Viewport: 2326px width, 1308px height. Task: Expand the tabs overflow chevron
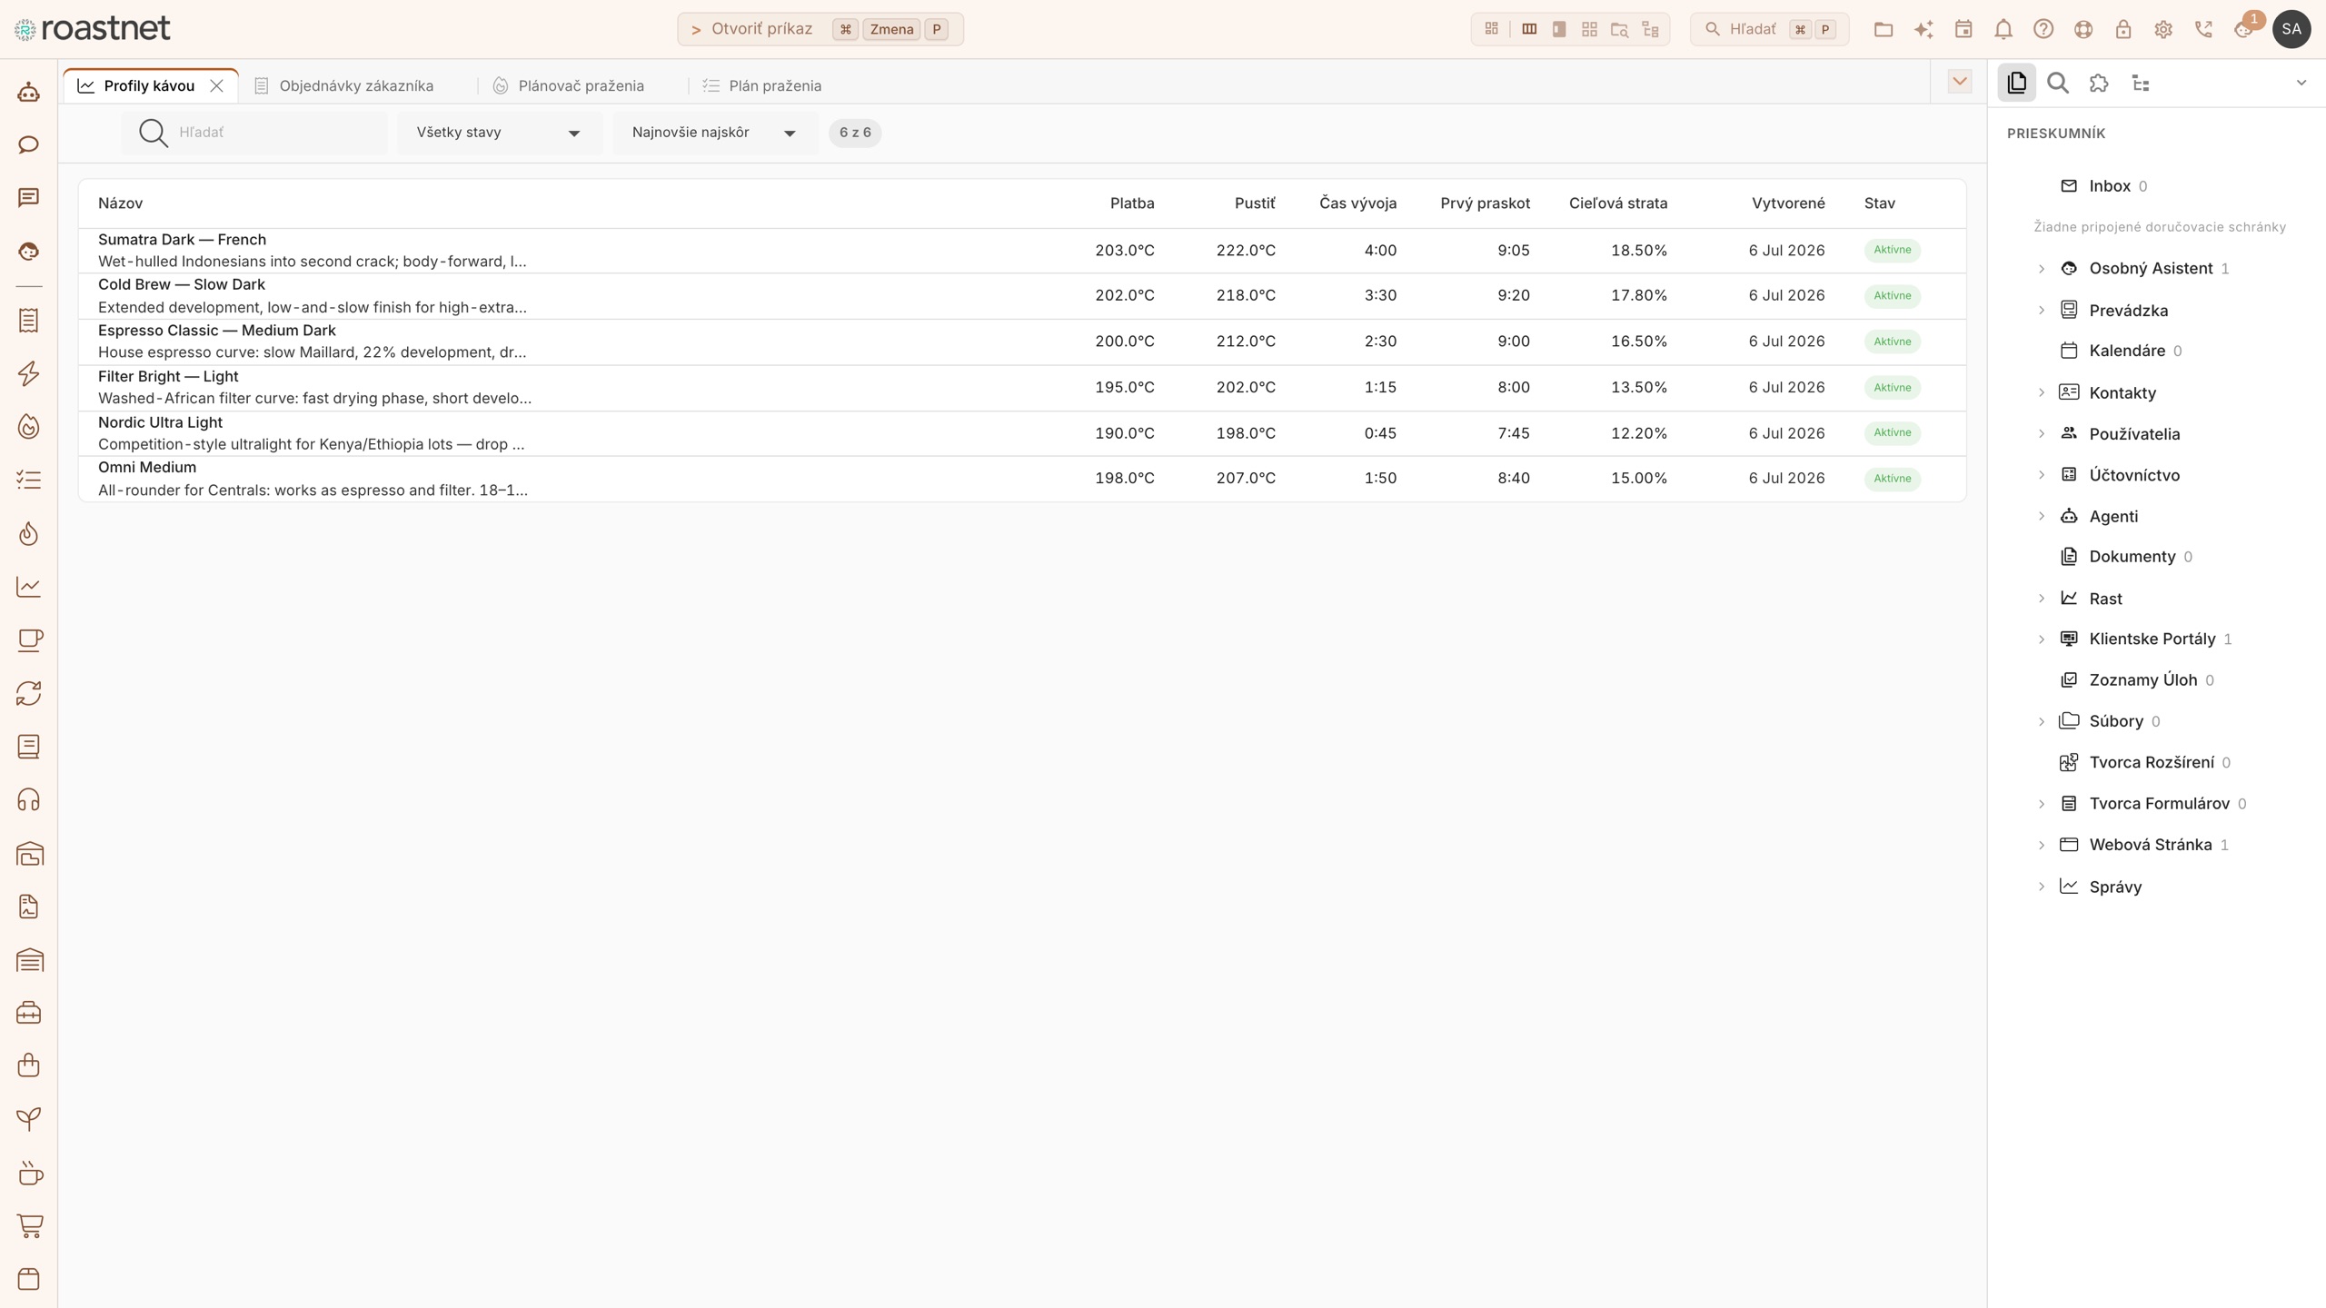(x=1959, y=82)
